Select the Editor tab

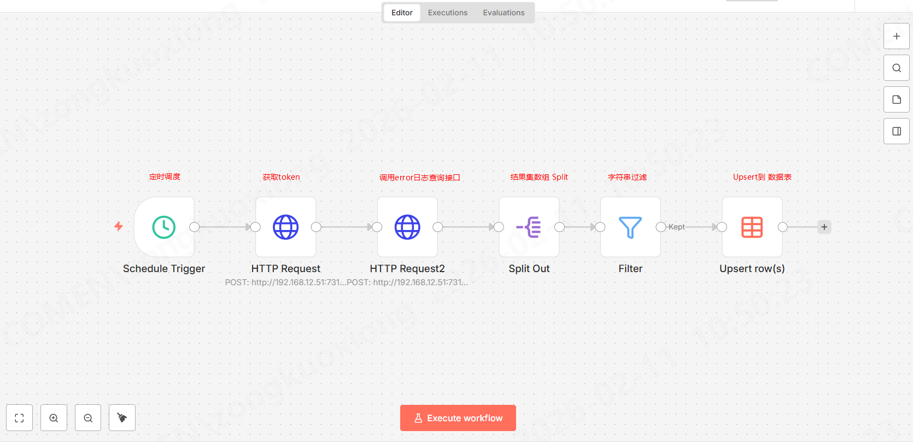click(x=402, y=13)
